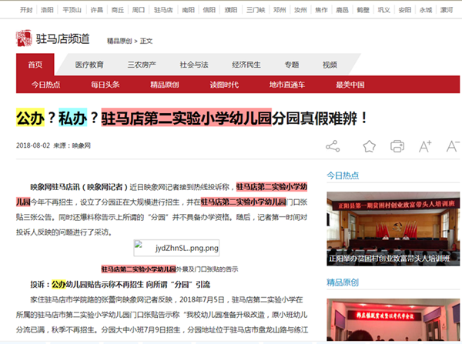Screen dimensions: 462x344
Task: Go to the 周口 city link
Action: pyautogui.click(x=139, y=10)
